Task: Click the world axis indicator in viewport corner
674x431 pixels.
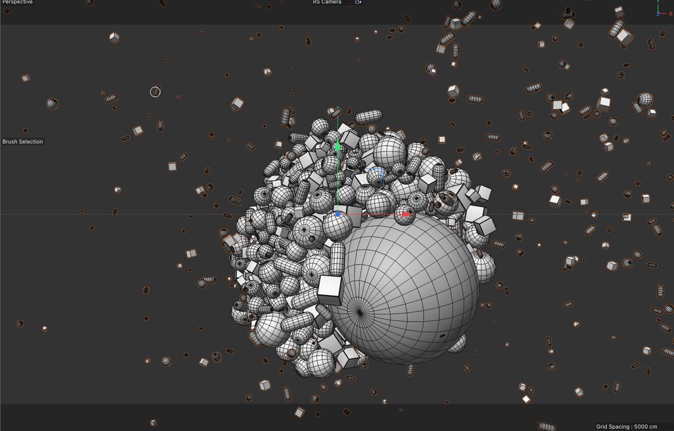Action: pyautogui.click(x=663, y=9)
